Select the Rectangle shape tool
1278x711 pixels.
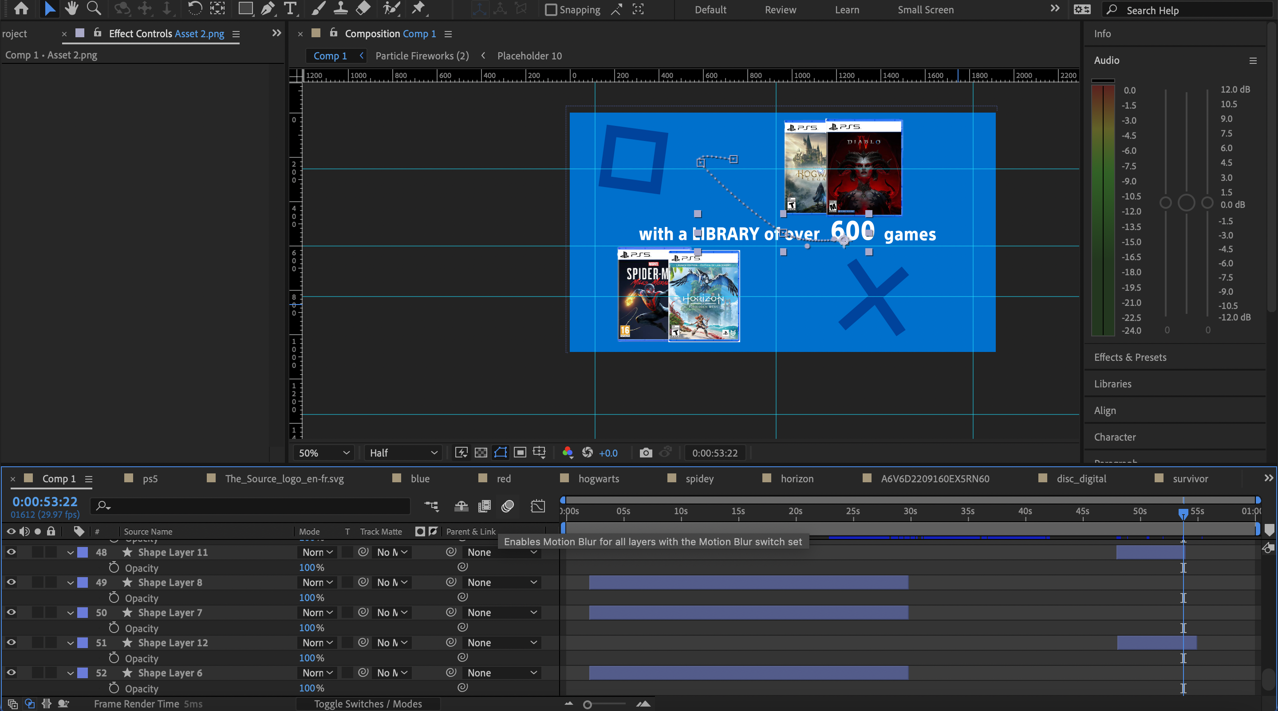(x=245, y=8)
